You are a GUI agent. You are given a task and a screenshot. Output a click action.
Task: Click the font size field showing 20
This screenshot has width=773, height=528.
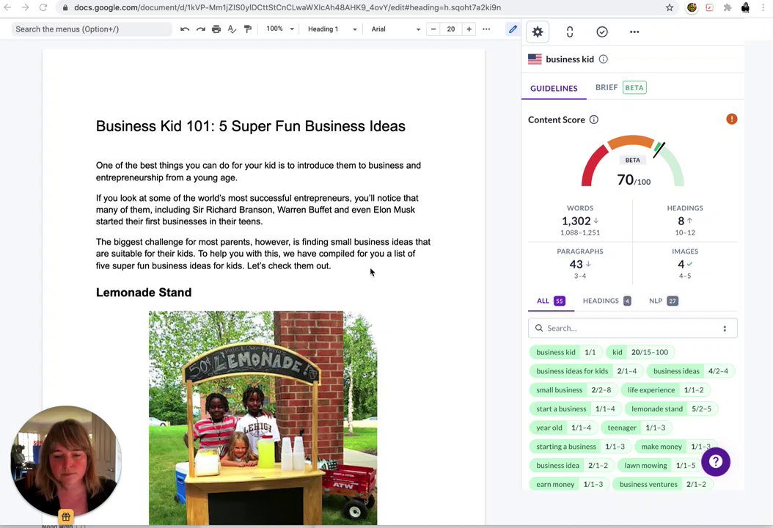coord(451,29)
